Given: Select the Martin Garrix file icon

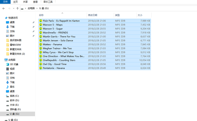Looking at the screenshot, I should tap(41, 37).
